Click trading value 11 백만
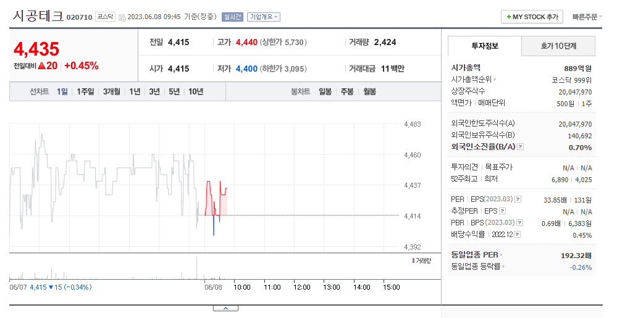The image size is (617, 318). (392, 69)
